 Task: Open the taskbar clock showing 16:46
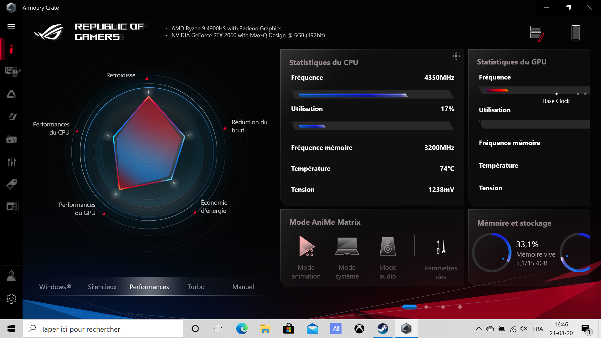tap(561, 329)
